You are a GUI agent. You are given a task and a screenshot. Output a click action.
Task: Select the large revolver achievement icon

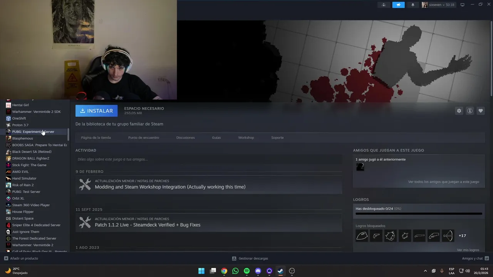click(434, 236)
